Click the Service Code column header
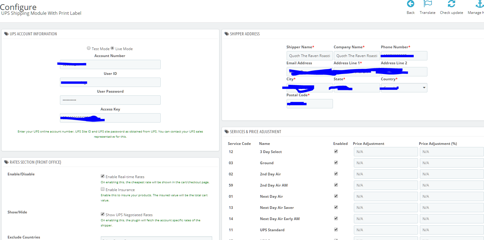The image size is (484, 240). [239, 144]
